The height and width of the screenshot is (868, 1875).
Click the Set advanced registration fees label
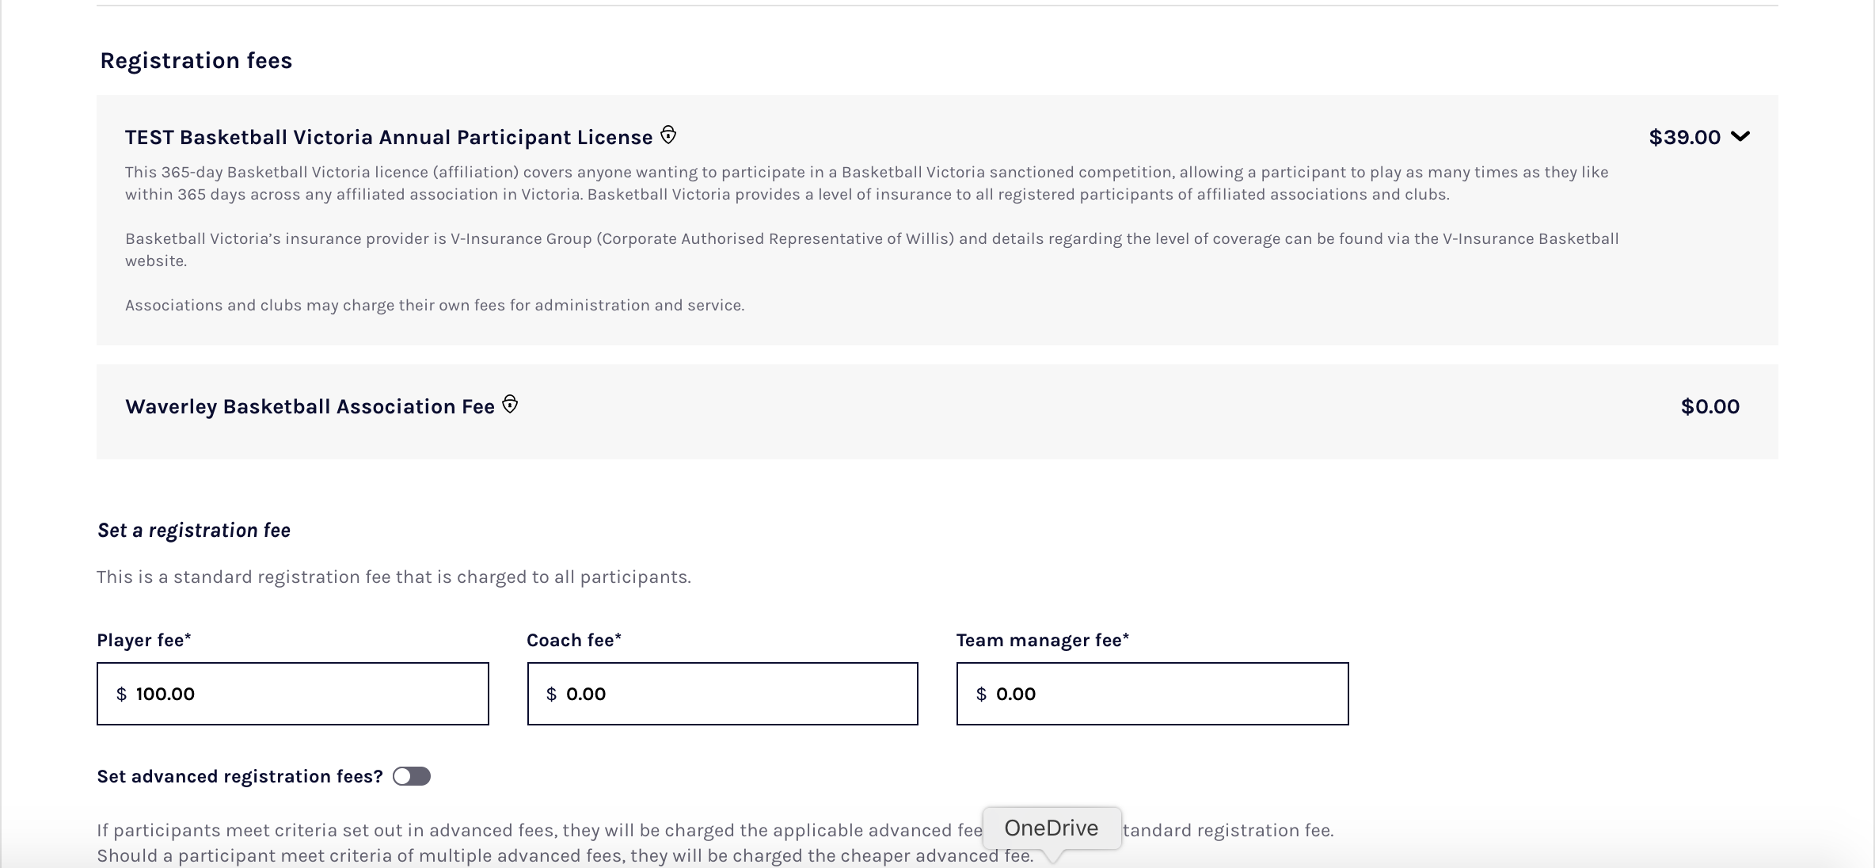239,777
